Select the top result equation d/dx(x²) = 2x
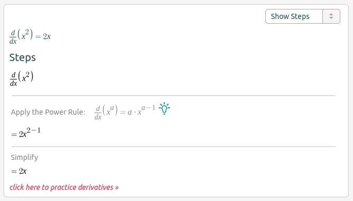 (x=30, y=37)
